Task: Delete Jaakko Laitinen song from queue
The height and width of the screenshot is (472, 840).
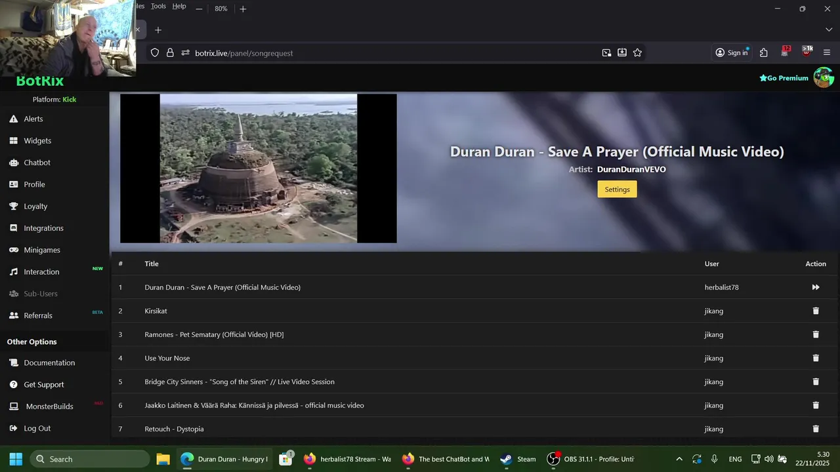Action: coord(816,405)
